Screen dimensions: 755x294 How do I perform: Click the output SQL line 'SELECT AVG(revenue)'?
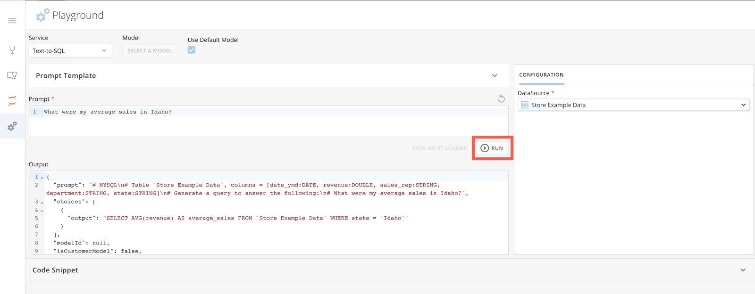(238, 218)
